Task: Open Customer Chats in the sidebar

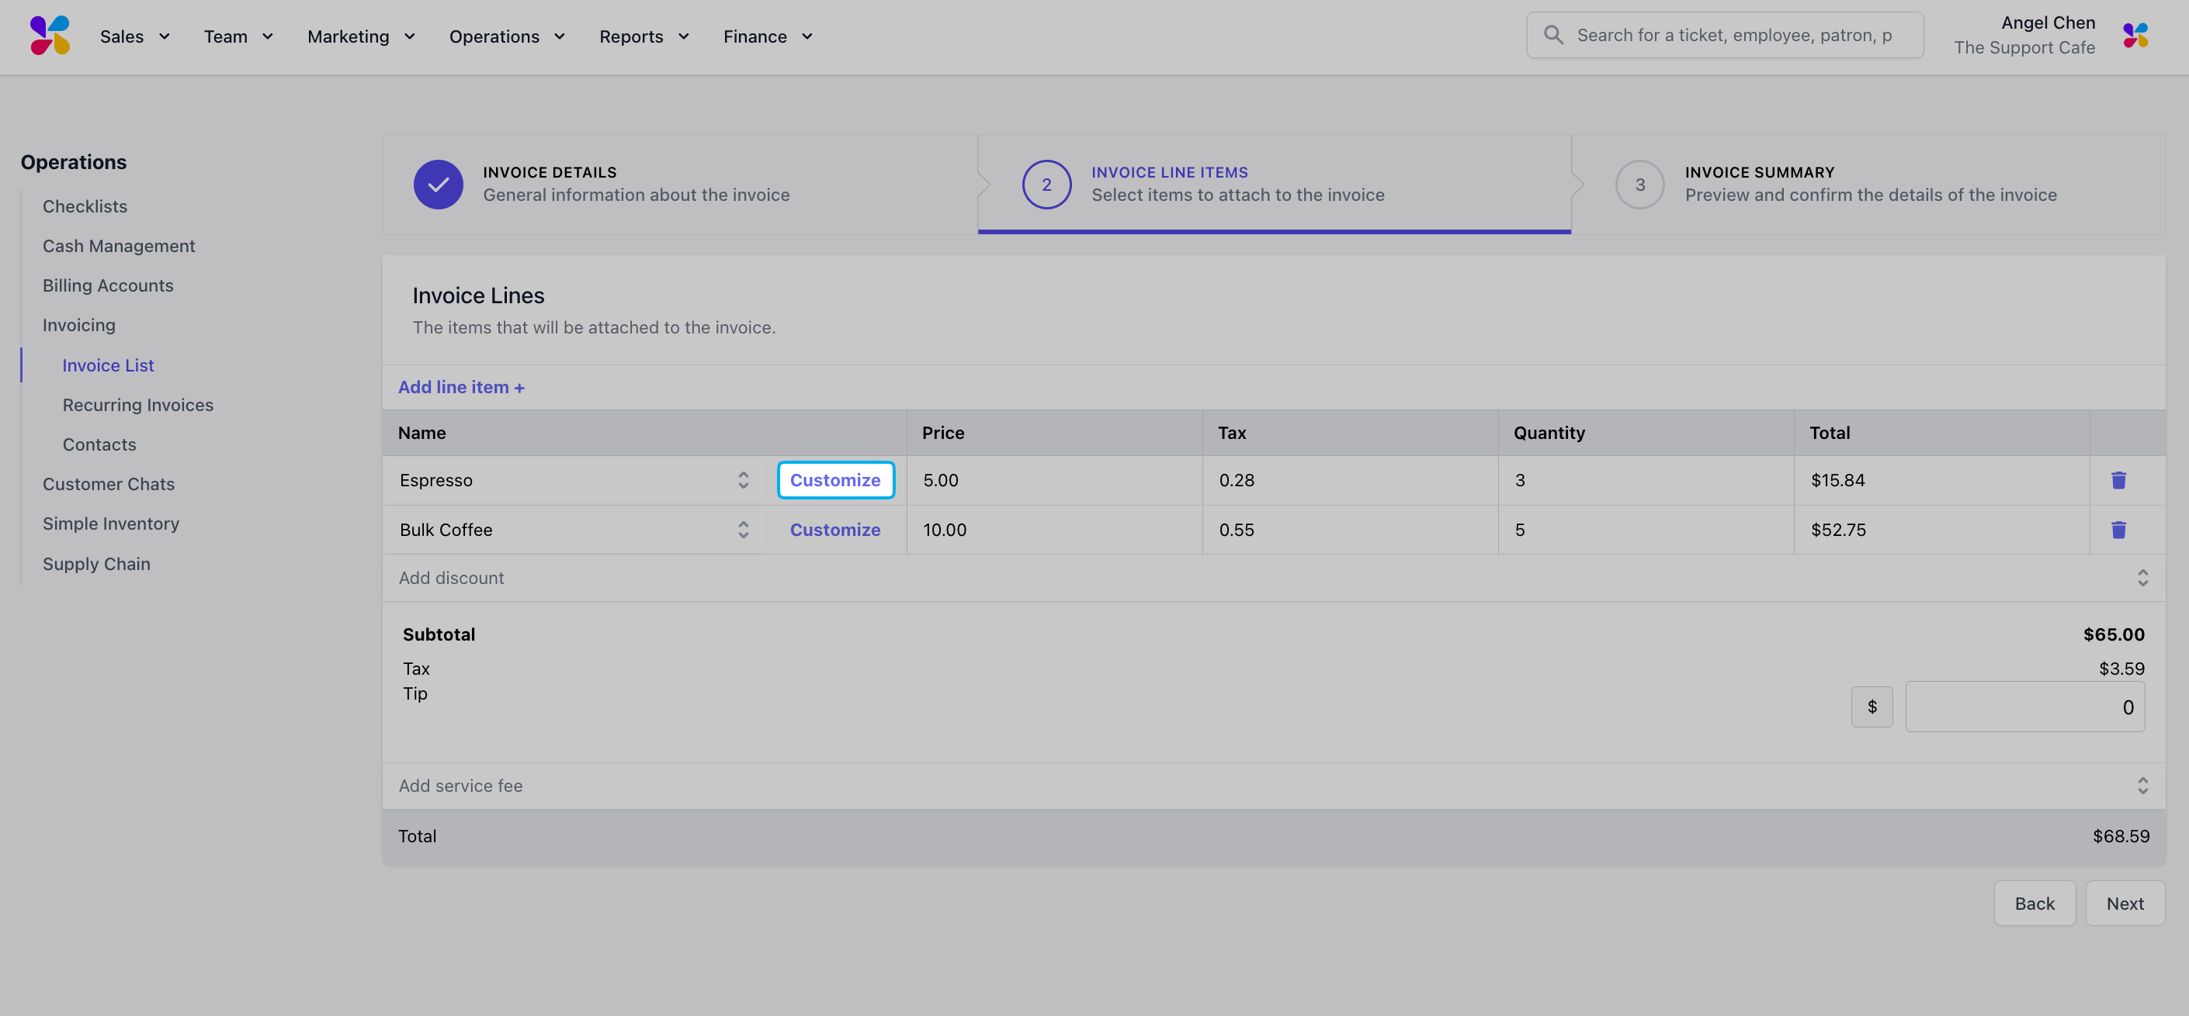Action: [109, 484]
